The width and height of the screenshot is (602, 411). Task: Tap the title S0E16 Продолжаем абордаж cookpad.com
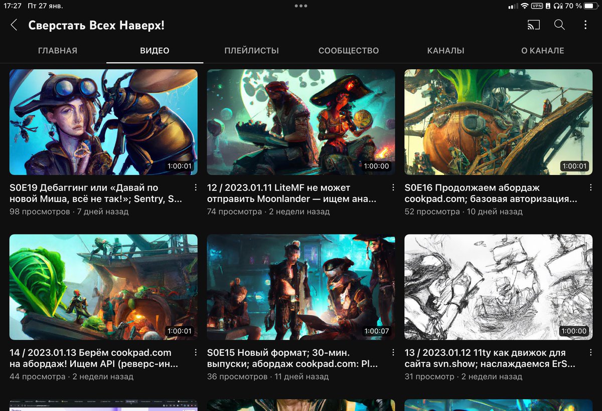pos(491,193)
